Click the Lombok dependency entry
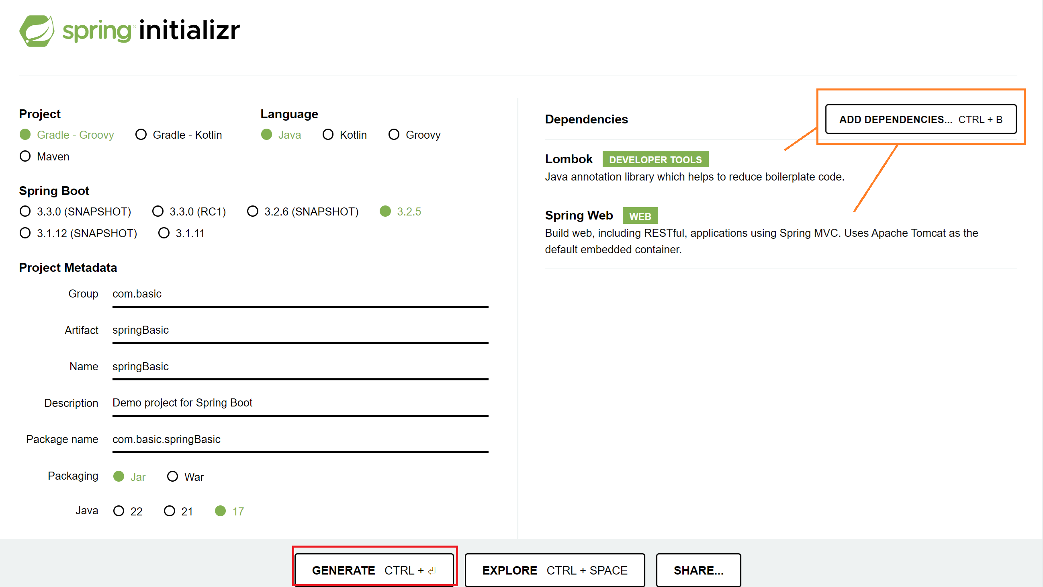The image size is (1043, 587). click(x=569, y=159)
